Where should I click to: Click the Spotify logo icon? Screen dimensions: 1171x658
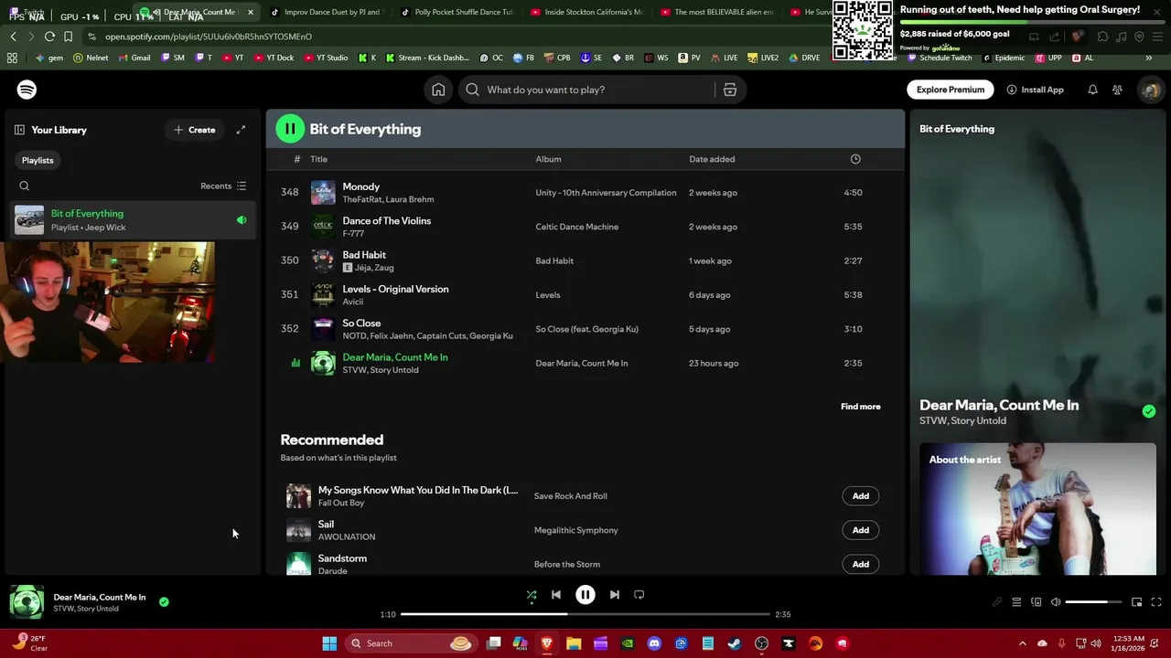(27, 90)
